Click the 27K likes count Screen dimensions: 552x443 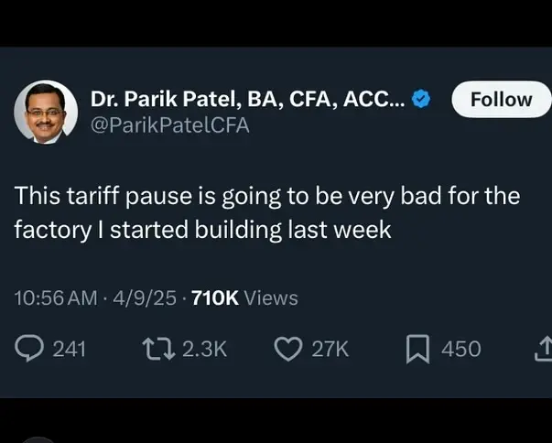[330, 350]
